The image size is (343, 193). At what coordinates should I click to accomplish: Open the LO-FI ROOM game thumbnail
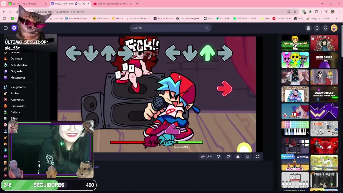click(324, 43)
